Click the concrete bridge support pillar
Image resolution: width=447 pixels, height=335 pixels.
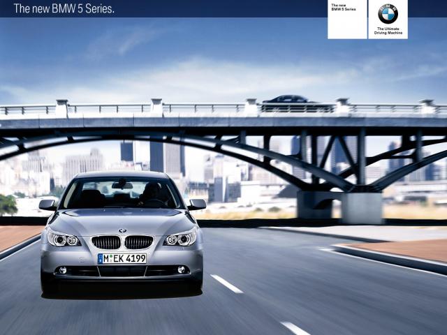(362, 208)
